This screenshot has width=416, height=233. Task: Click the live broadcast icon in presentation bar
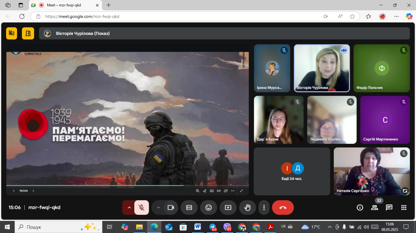(219, 191)
